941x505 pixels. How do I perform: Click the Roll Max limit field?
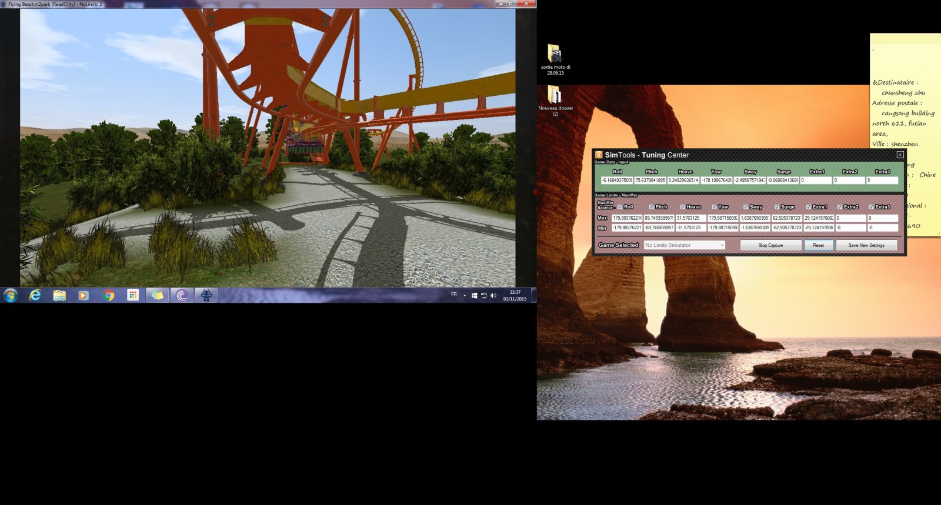click(x=627, y=218)
